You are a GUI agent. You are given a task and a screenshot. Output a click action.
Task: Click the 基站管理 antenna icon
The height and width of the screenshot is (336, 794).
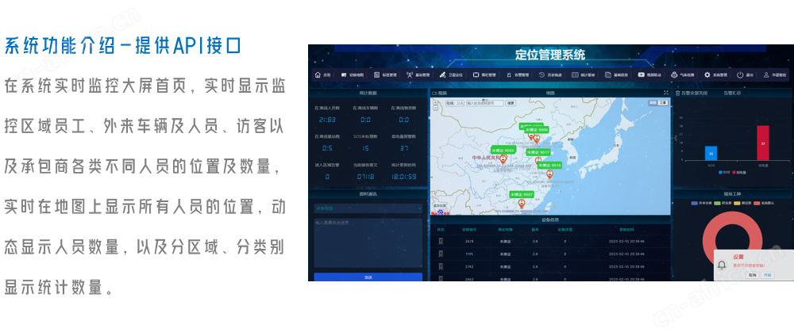point(410,75)
